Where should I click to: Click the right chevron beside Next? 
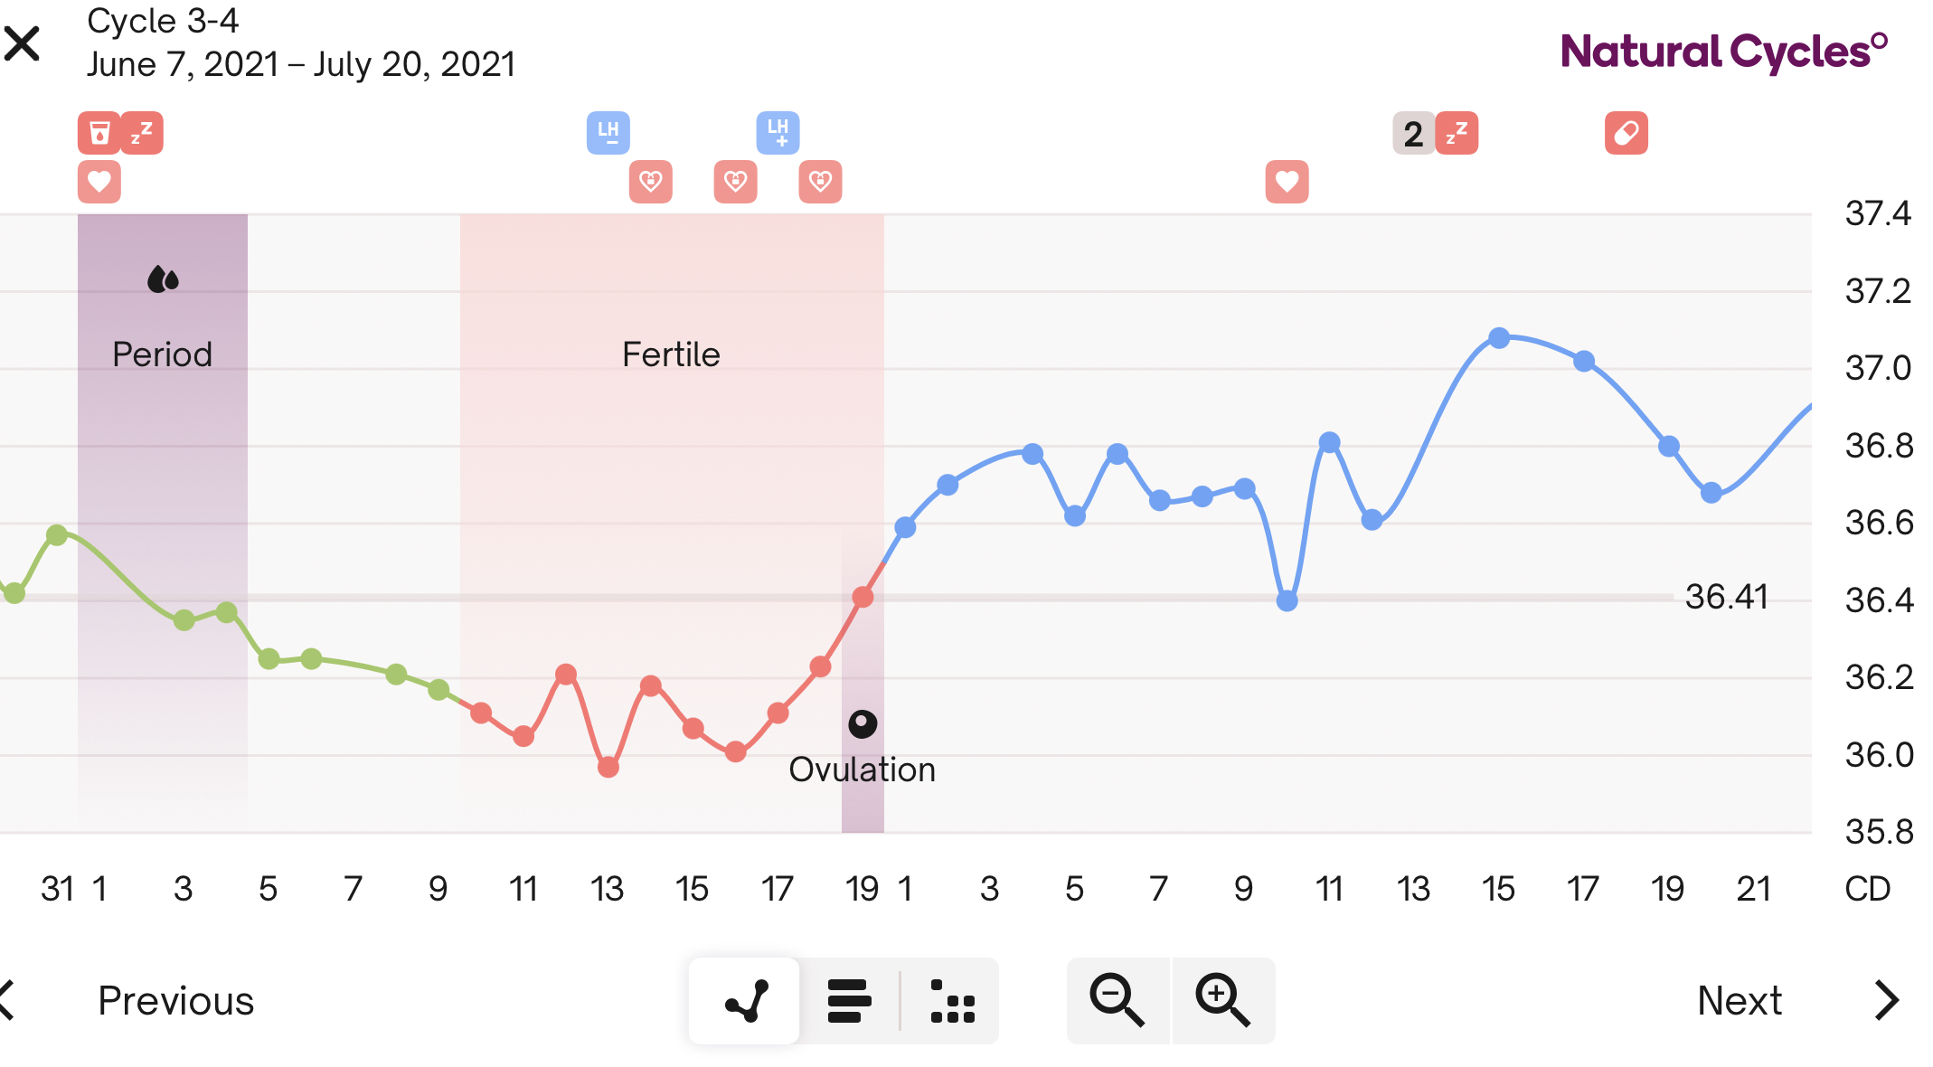[1887, 1001]
